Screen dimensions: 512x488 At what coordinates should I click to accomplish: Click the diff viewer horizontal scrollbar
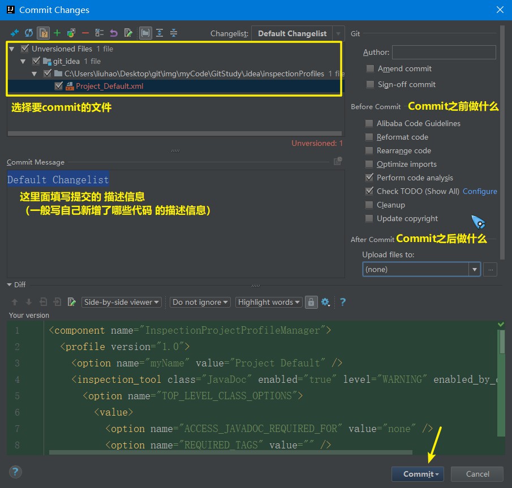click(x=230, y=452)
